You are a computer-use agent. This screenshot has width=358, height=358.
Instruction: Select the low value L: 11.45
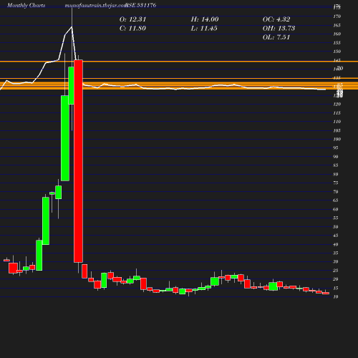pos(204,29)
